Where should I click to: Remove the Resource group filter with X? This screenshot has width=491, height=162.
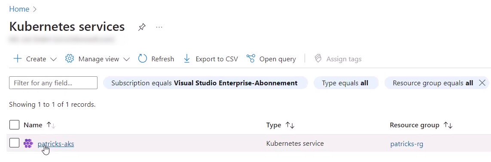point(482,83)
